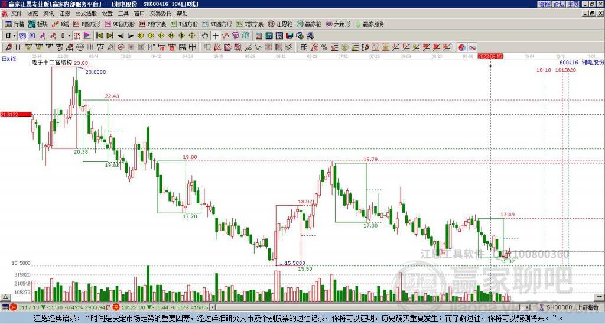Open the 江恩轮 Gann wheel
The width and height of the screenshot is (605, 324).
click(280, 24)
